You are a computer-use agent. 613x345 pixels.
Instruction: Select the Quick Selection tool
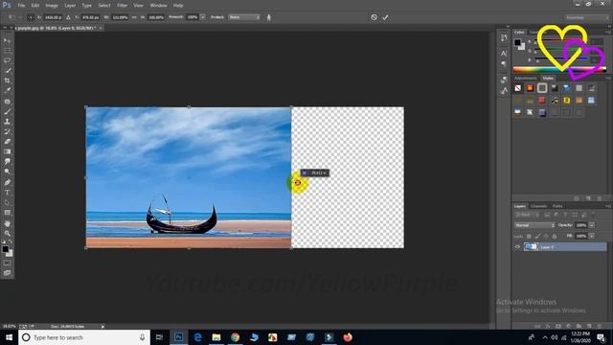point(7,71)
